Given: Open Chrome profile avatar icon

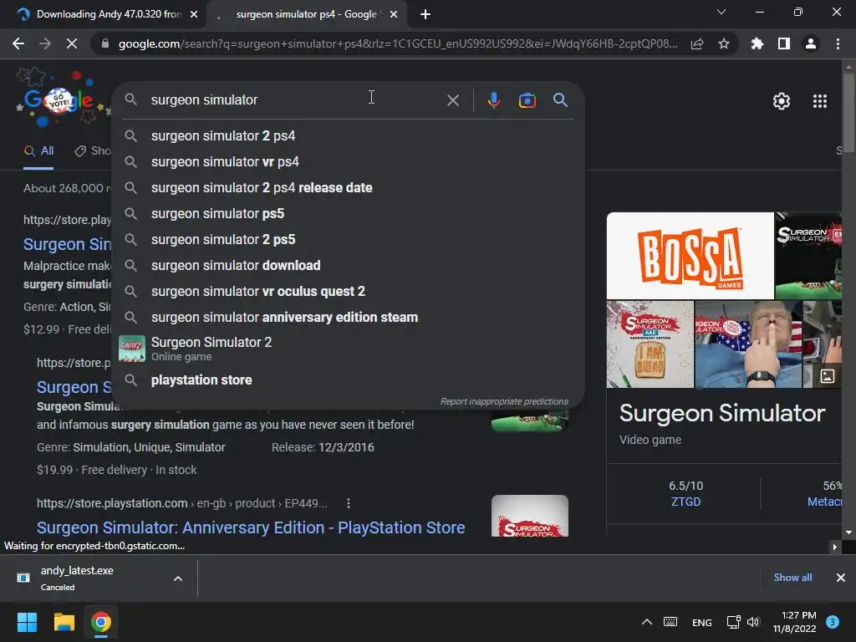Looking at the screenshot, I should click(811, 43).
